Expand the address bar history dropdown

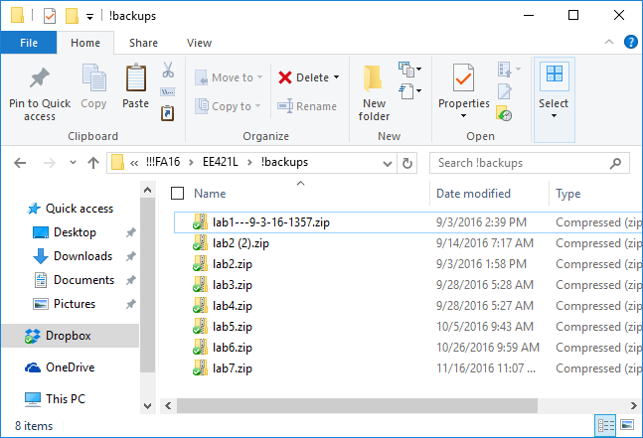388,164
